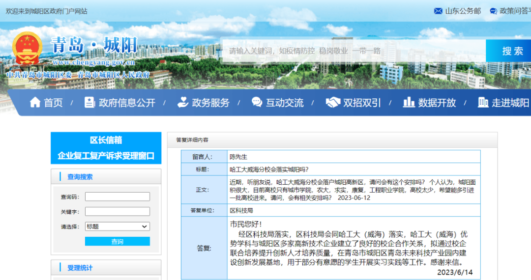
Task: Click the 答复详细内容 heading
Action: tap(192, 140)
